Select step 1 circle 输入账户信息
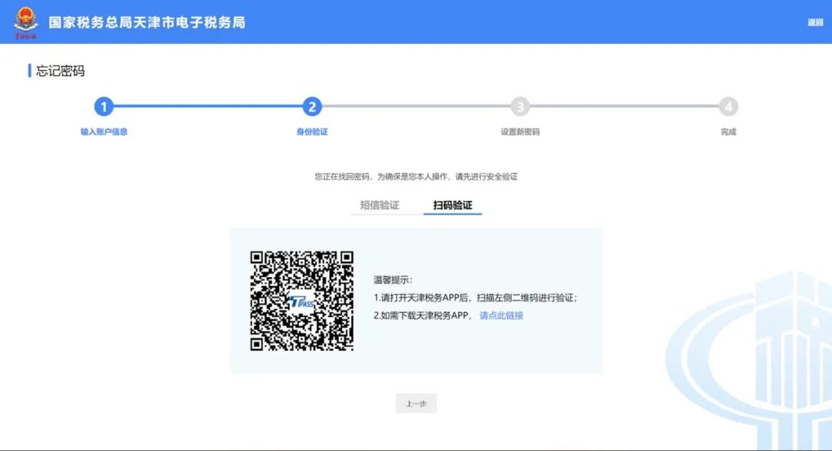Viewport: 832px width, 451px height. click(x=104, y=106)
